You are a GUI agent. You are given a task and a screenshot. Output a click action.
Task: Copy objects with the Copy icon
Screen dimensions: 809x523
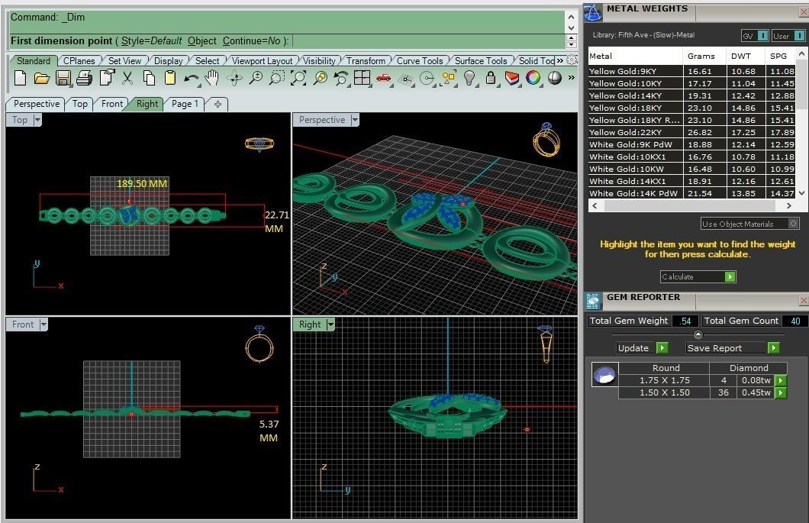click(x=149, y=78)
